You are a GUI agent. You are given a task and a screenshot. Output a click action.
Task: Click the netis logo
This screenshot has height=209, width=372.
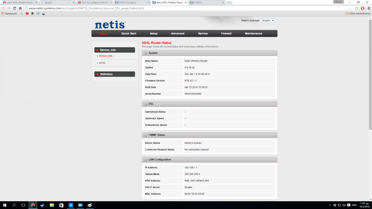[110, 25]
